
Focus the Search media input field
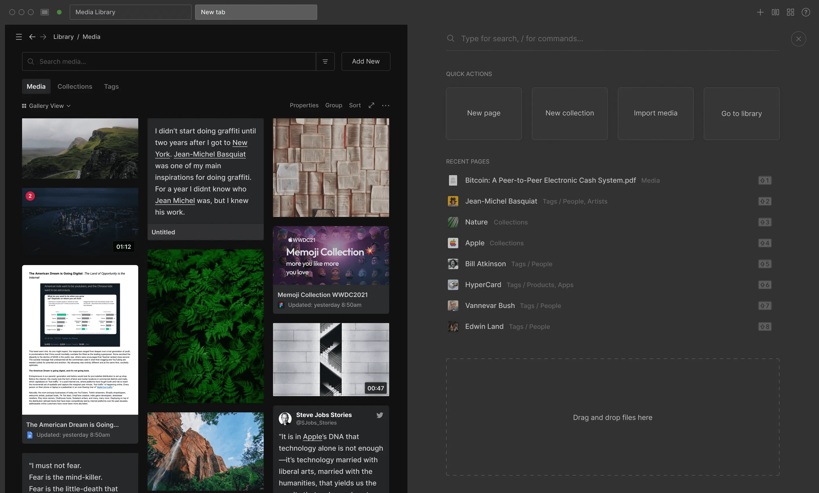point(169,61)
